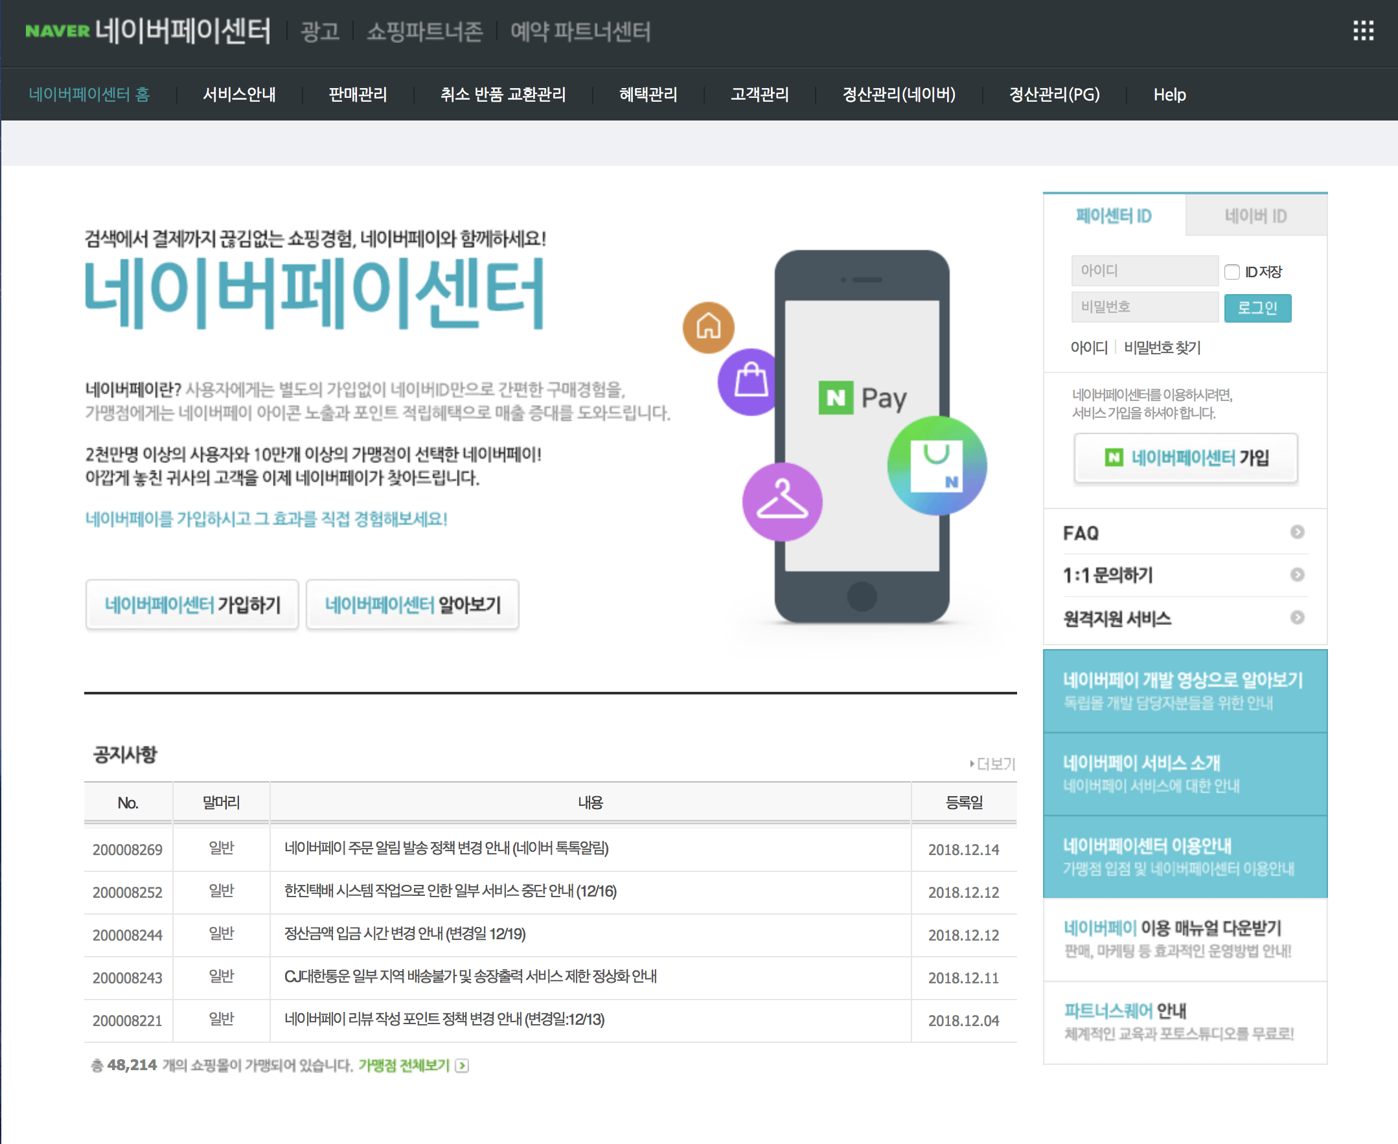
Task: Switch to the 네이버 ID tab
Action: pos(1255,216)
